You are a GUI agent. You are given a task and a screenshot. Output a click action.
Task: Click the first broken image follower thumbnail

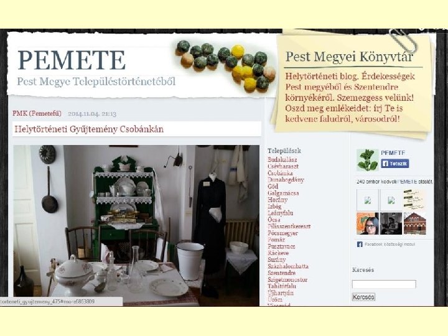click(368, 200)
